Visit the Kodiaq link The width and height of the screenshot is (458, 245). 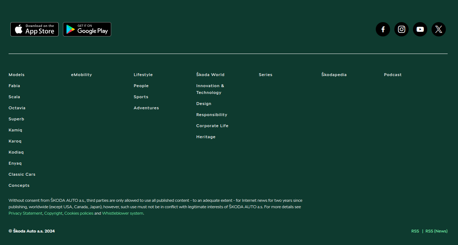point(16,152)
